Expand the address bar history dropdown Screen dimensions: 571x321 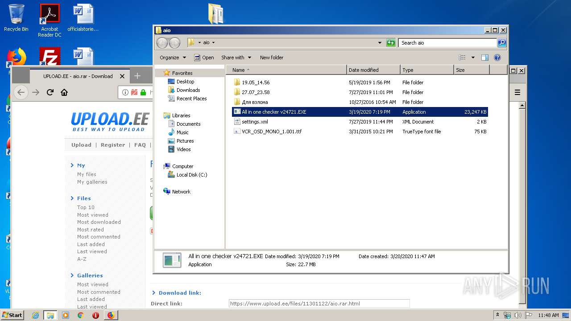coord(380,43)
